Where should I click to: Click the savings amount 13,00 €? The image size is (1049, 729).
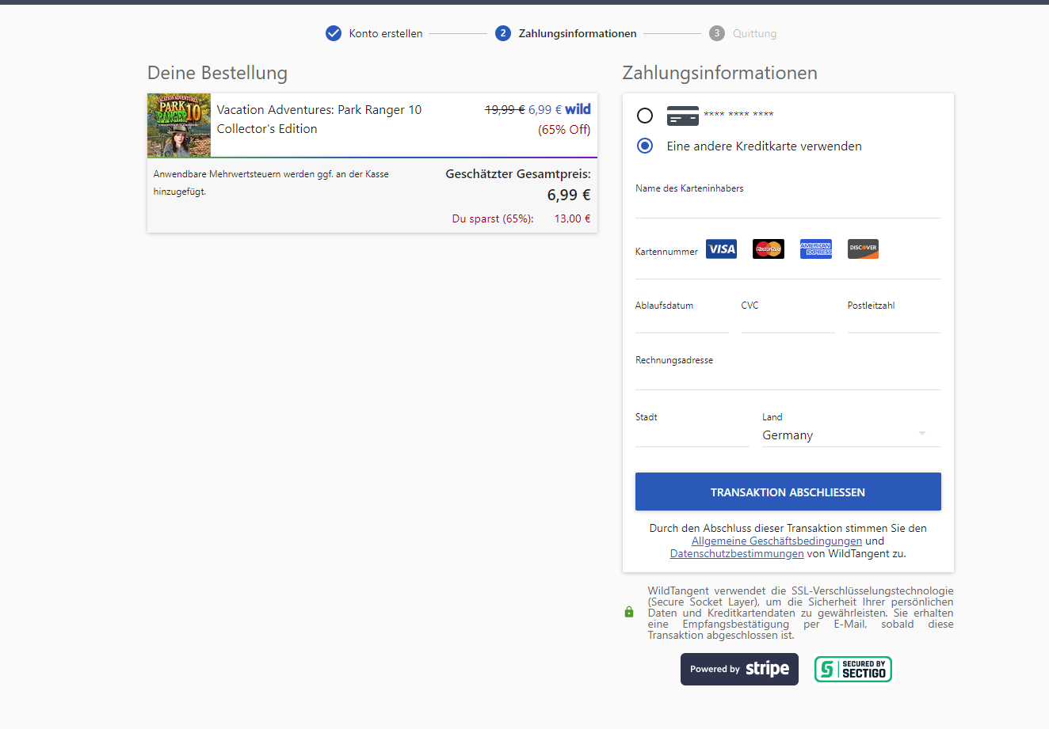point(573,218)
